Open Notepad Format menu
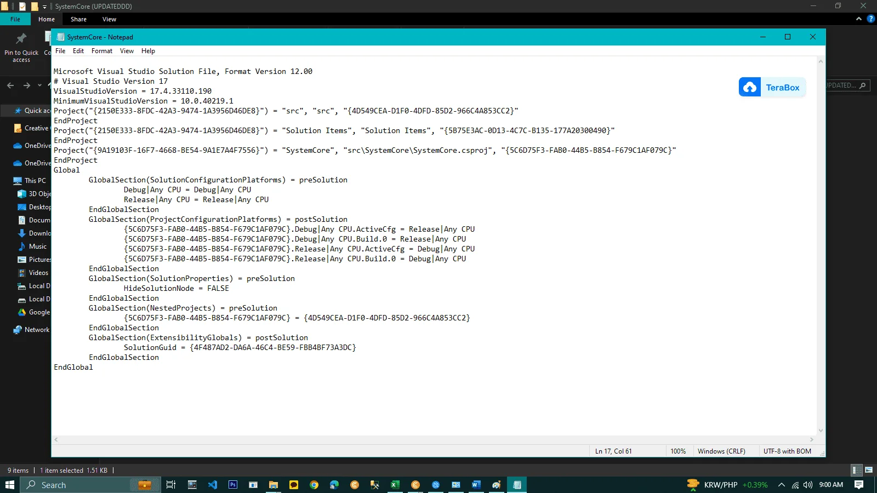 pos(102,51)
